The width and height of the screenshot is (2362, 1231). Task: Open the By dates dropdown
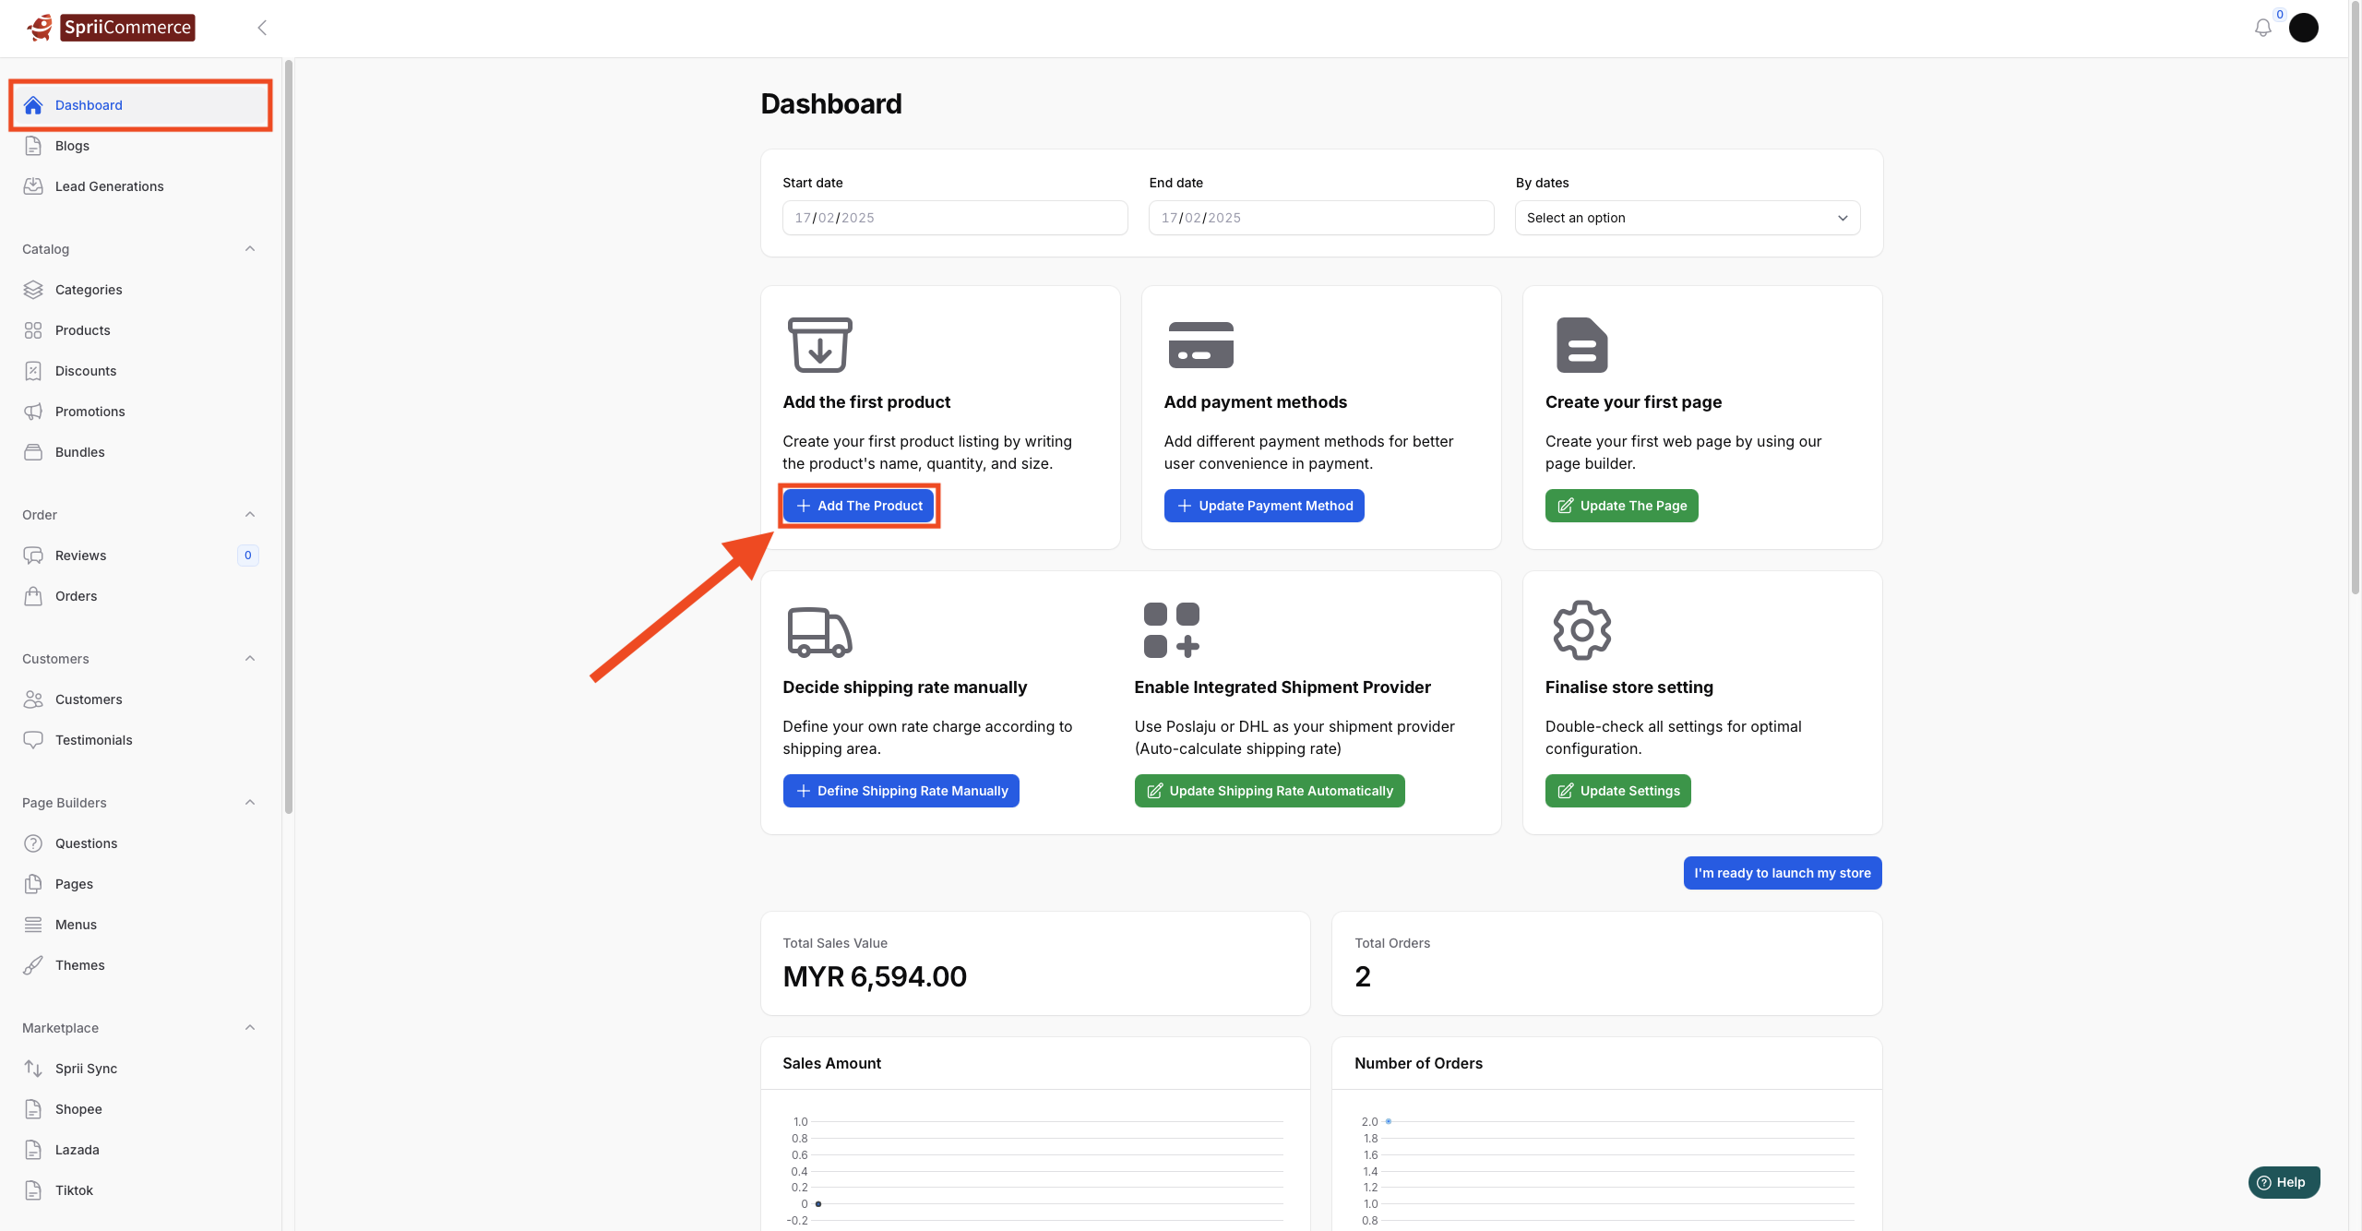coord(1687,218)
